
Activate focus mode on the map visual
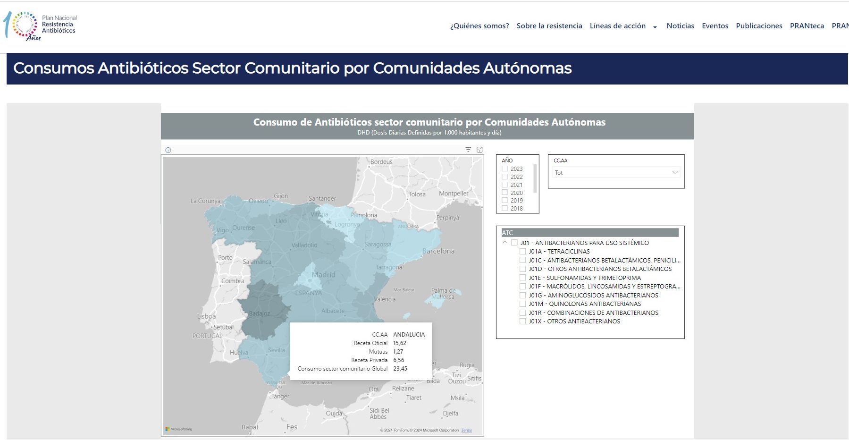(479, 150)
